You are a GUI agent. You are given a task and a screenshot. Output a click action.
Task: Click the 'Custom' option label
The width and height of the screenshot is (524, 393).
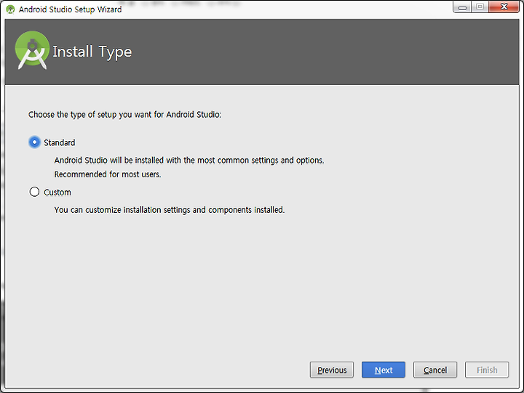(57, 193)
